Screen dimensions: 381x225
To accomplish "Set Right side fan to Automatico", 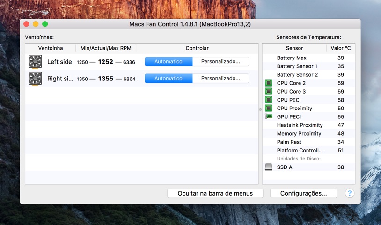I will click(169, 79).
